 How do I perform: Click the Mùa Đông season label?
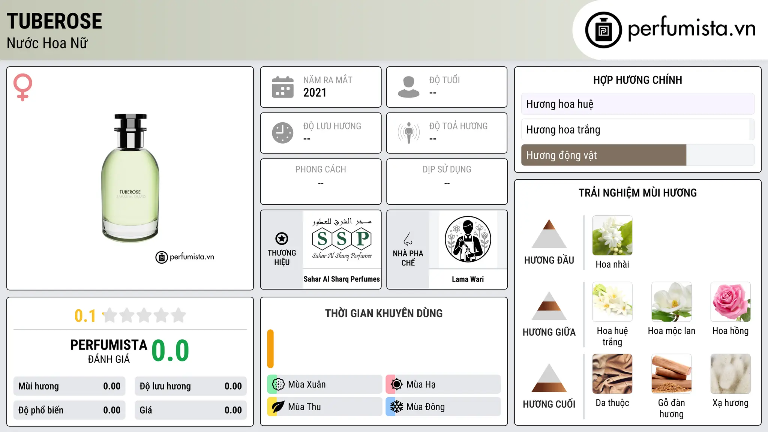pyautogui.click(x=426, y=407)
